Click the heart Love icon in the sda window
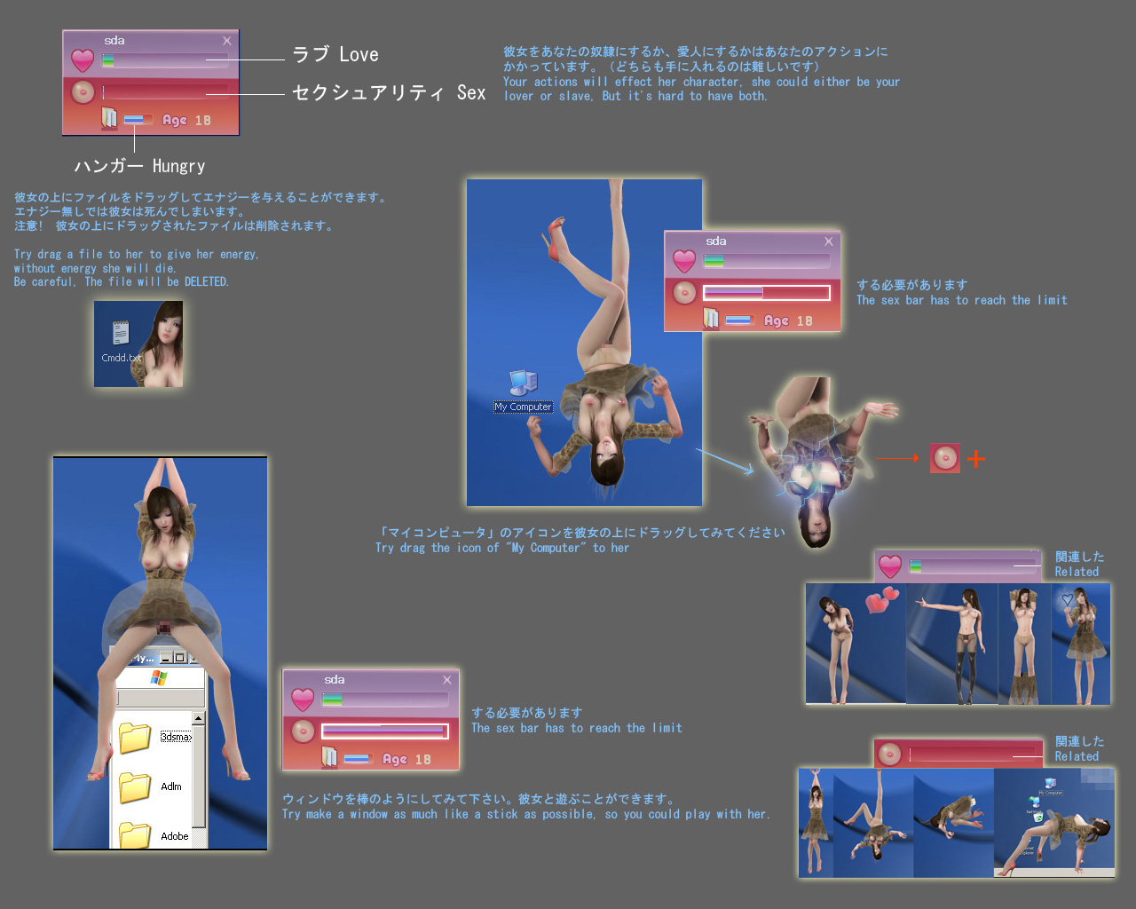This screenshot has width=1136, height=909. [83, 59]
